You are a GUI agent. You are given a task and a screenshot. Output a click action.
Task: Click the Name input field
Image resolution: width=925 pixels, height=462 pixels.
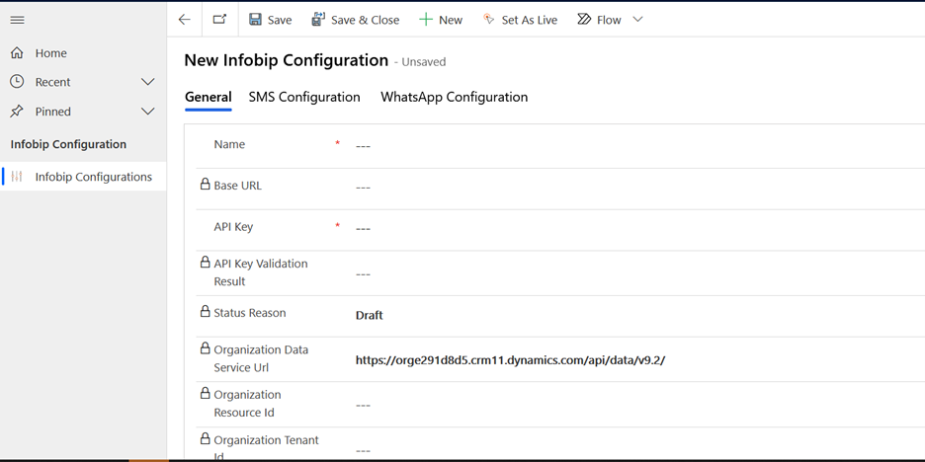point(632,146)
